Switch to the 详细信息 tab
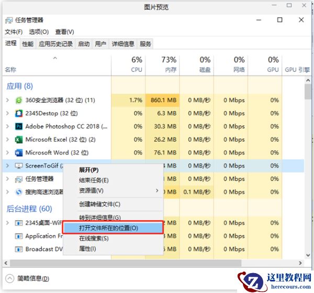Screen dimensions: 314x293 [x=123, y=44]
